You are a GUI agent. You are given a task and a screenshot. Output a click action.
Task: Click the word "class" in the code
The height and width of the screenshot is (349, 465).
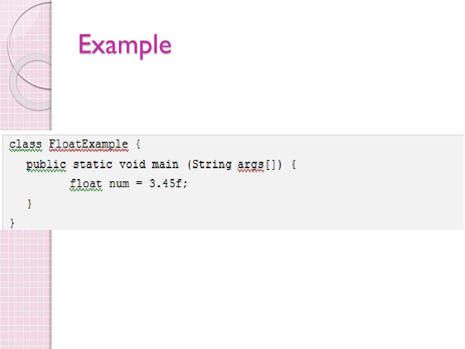coord(25,145)
